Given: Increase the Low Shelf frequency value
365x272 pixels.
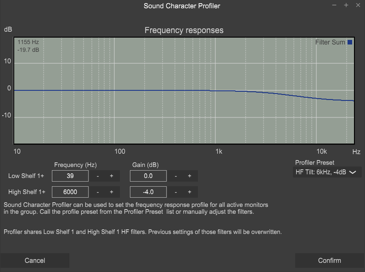Looking at the screenshot, I should [111, 176].
